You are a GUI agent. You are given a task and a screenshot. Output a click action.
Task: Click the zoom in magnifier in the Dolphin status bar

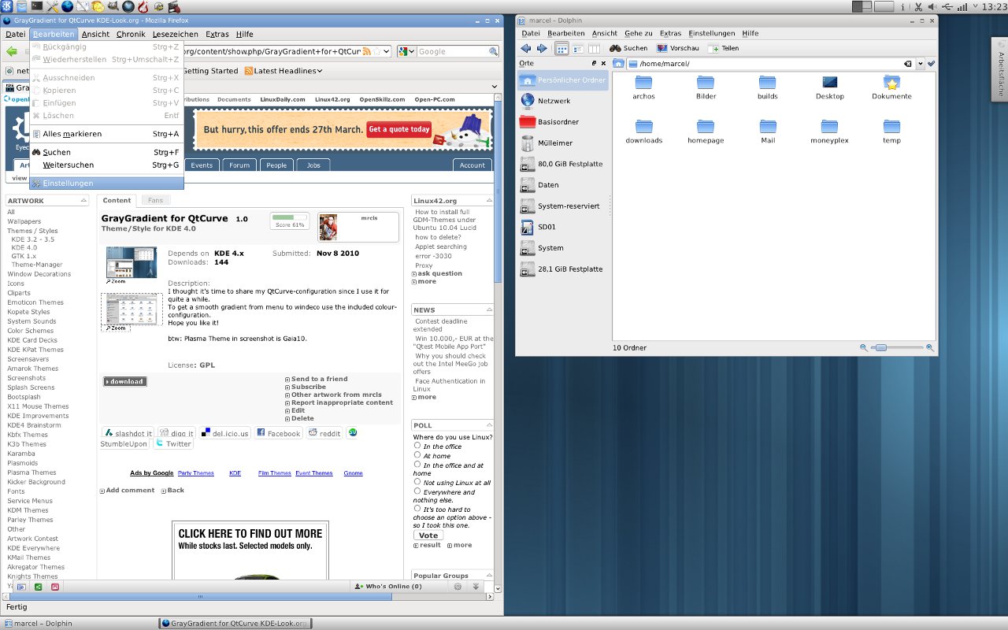(x=930, y=347)
